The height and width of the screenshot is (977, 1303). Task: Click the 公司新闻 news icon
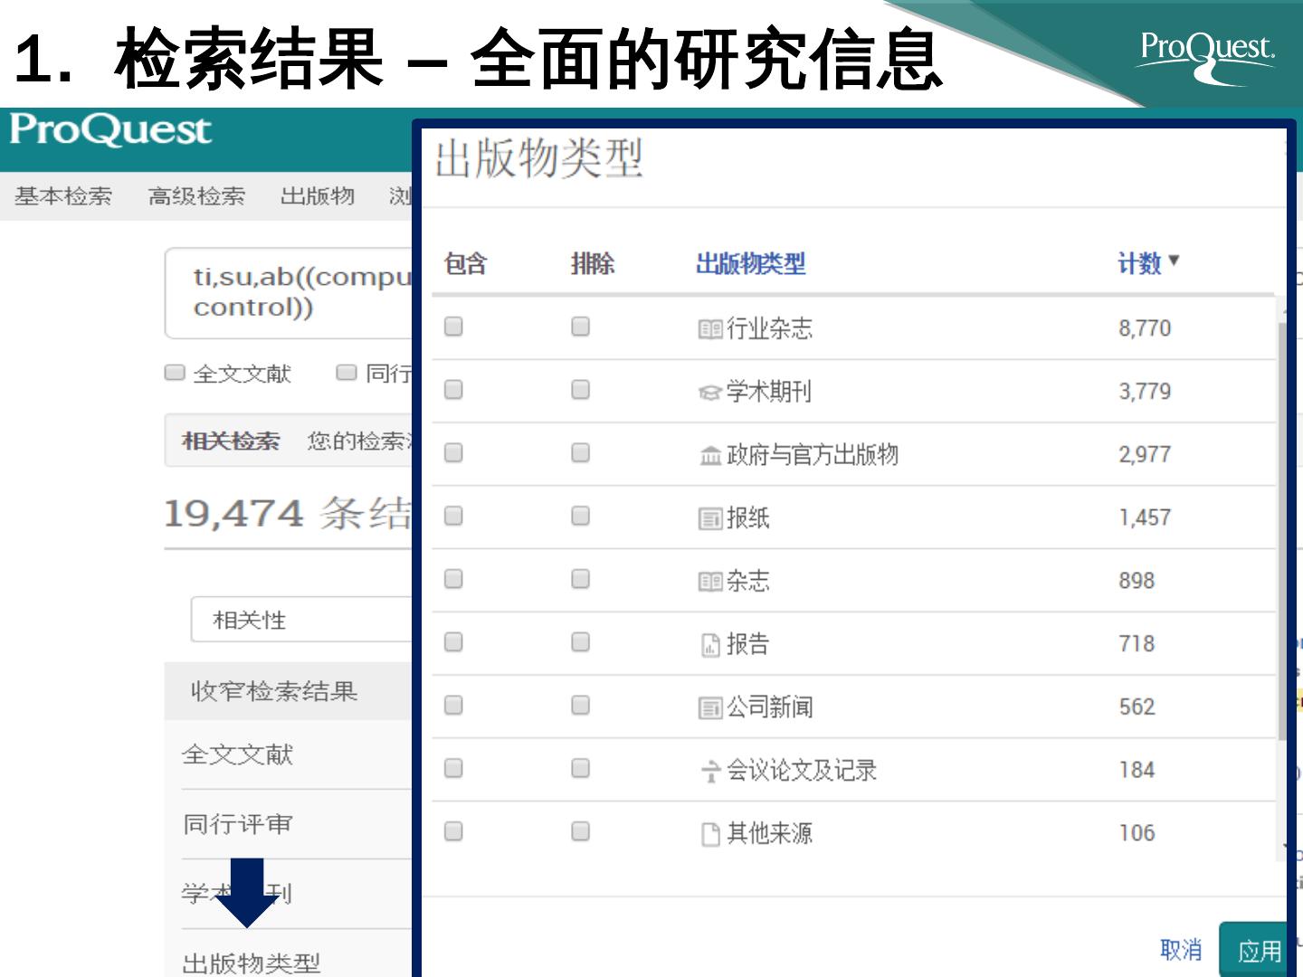709,708
